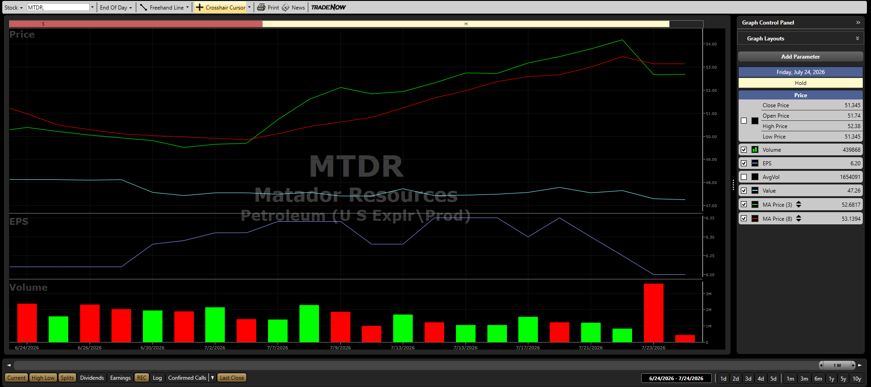The width and height of the screenshot is (871, 387).
Task: Open the Volume green color swatch
Action: 755,149
